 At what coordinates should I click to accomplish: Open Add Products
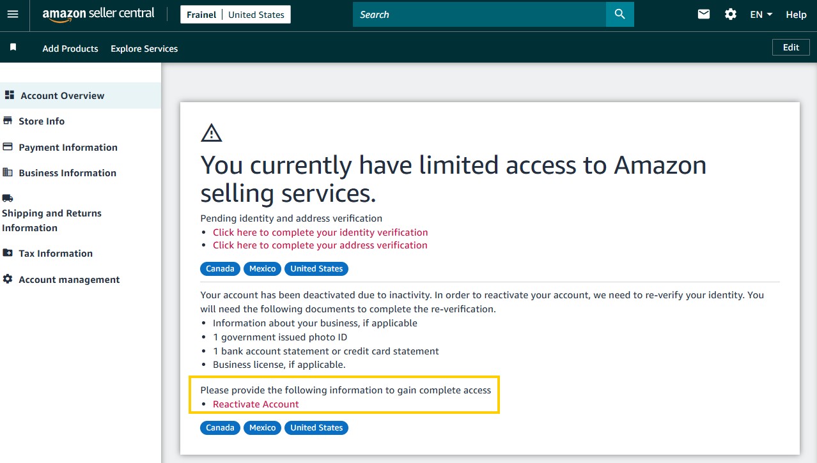click(70, 49)
